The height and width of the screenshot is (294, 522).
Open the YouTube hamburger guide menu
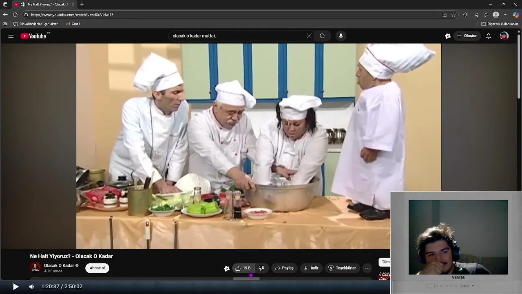pyautogui.click(x=11, y=36)
